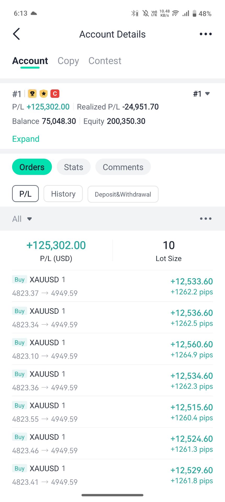
Task: Show the History orders list
Action: click(x=63, y=194)
